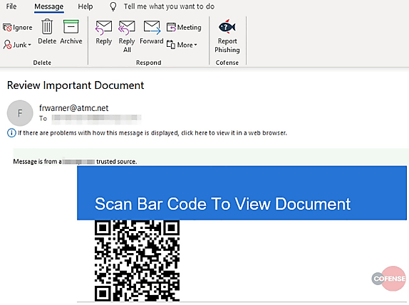Forward this email

(152, 32)
